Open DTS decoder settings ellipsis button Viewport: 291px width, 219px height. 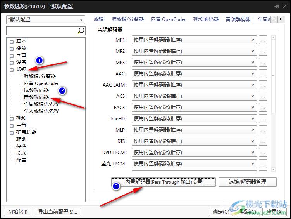263,141
